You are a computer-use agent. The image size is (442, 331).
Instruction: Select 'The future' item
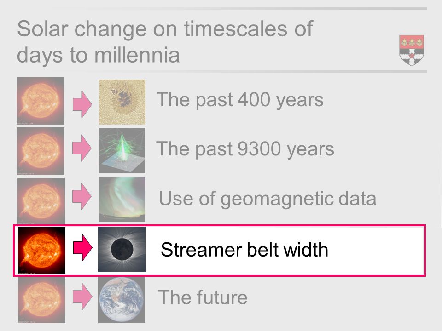click(x=203, y=297)
